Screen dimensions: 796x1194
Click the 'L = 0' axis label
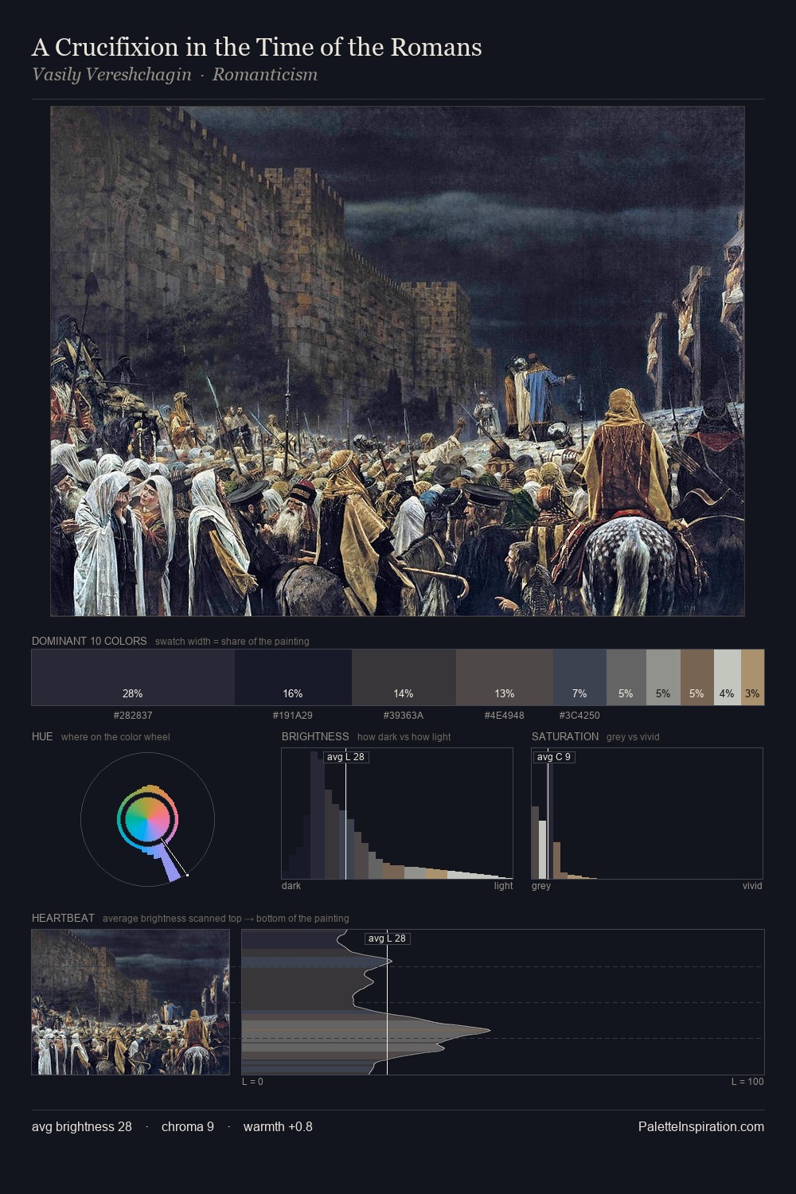[x=252, y=1082]
